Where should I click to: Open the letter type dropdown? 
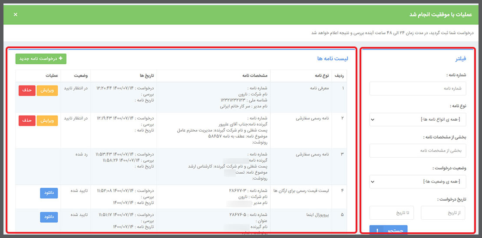tap(417, 119)
